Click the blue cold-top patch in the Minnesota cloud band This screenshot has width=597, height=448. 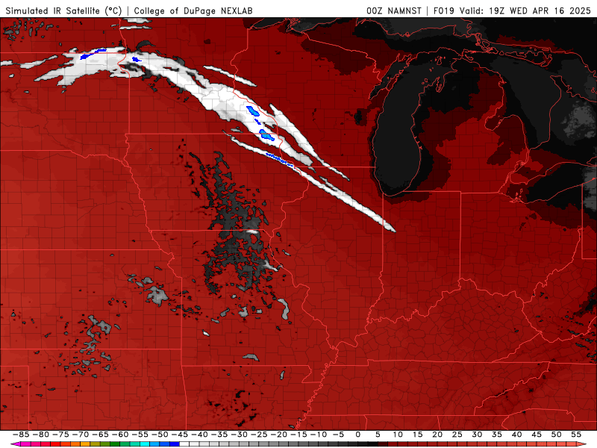pyautogui.click(x=252, y=111)
